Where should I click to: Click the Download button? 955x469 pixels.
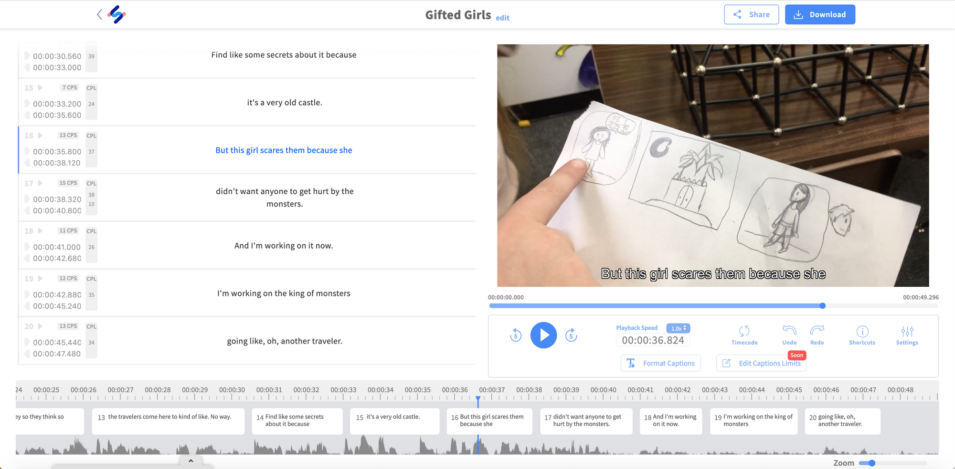820,14
